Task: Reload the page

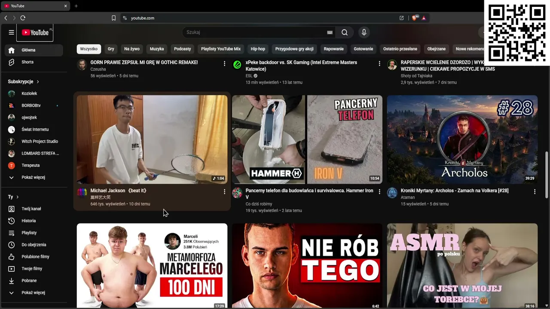Action: pos(23,18)
